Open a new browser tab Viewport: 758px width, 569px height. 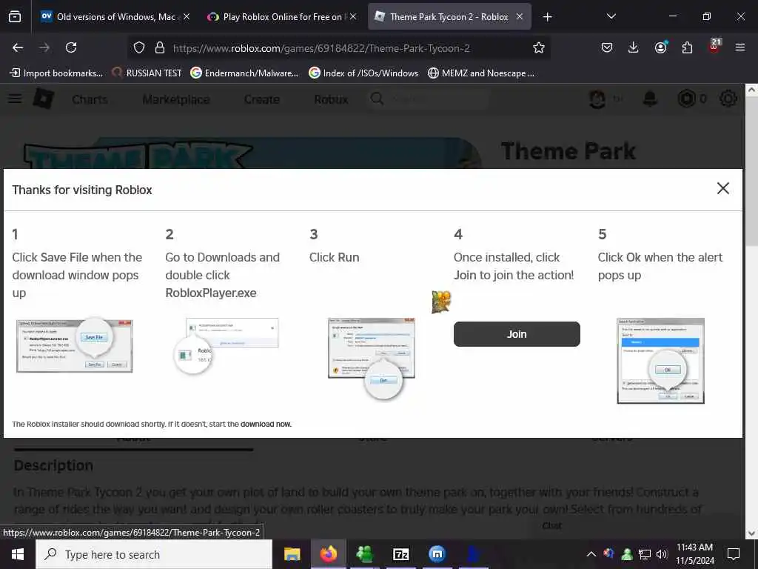point(547,17)
